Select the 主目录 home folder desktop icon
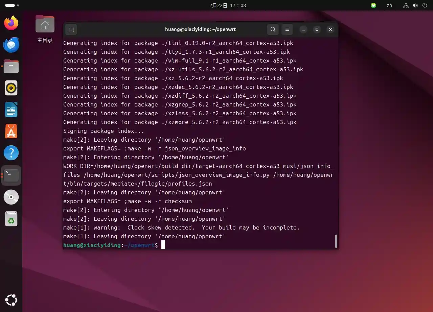The width and height of the screenshot is (433, 312). (x=45, y=29)
